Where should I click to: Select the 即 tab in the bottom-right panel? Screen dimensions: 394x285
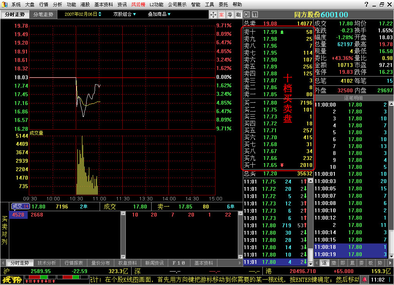coord(343,263)
